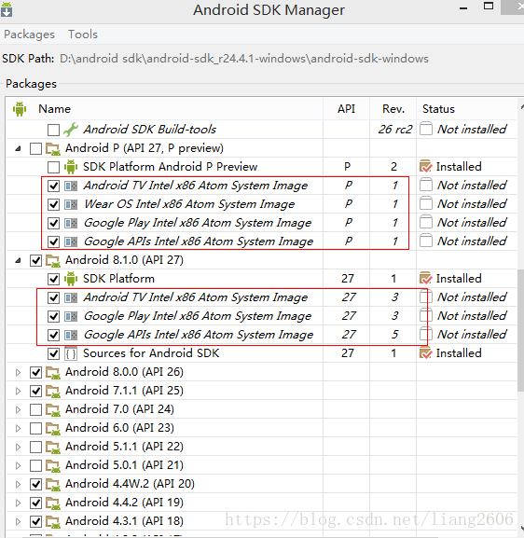The height and width of the screenshot is (538, 524).
Task: Click folder icon of Android 4.3.1 (API 18)
Action: [x=53, y=521]
